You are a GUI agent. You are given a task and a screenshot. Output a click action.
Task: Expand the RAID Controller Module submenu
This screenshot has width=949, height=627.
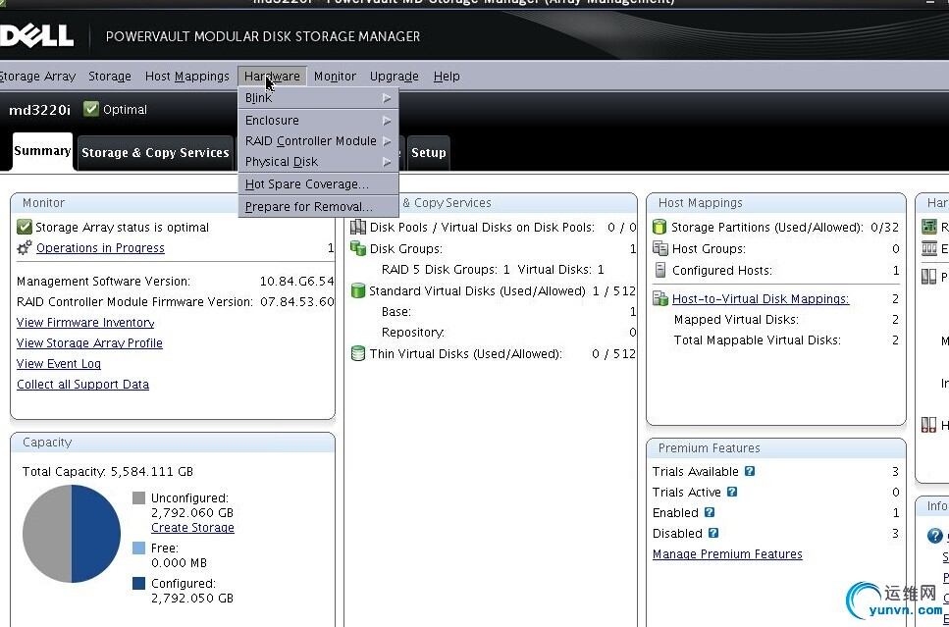point(318,141)
